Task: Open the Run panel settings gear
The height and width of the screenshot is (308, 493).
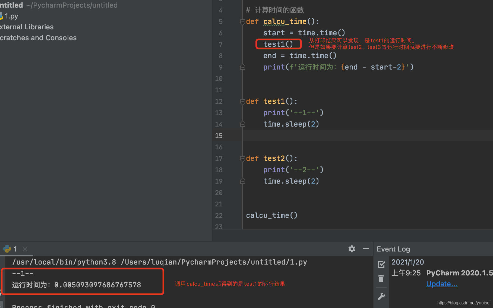Action: click(x=352, y=249)
